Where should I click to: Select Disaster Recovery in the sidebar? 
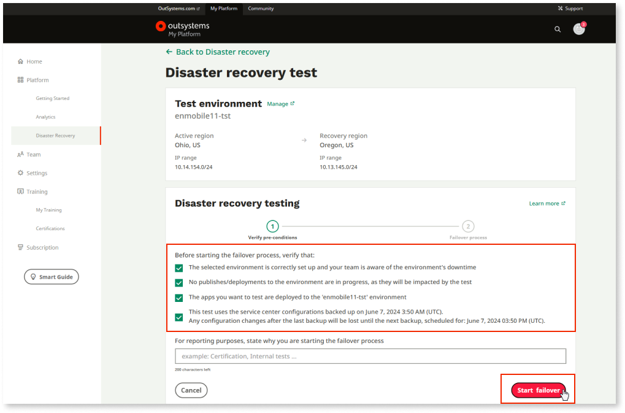point(55,136)
